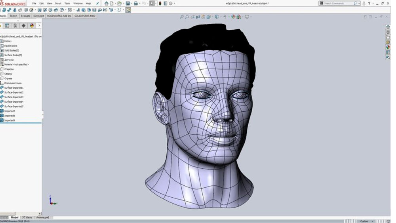This screenshot has height=223, width=396.
Task: Pin the menu bar with the pushpin
Action: click(97, 3)
